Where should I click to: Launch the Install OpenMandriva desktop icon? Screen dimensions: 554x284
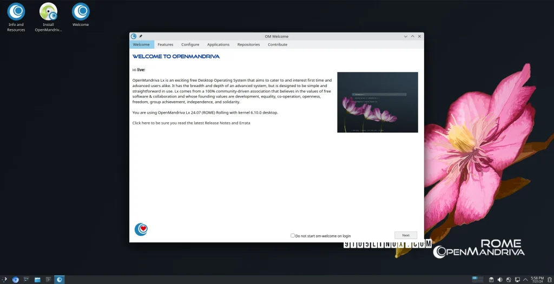[48, 12]
